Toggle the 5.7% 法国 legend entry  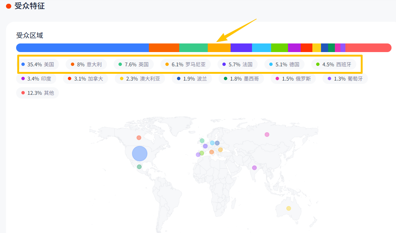(237, 64)
